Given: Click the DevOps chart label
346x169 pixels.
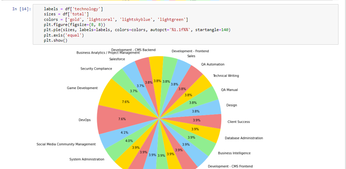Looking at the screenshot, I should pos(85,120).
